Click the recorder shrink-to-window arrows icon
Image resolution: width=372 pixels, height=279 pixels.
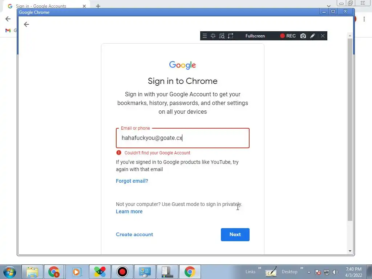pyautogui.click(x=213, y=36)
